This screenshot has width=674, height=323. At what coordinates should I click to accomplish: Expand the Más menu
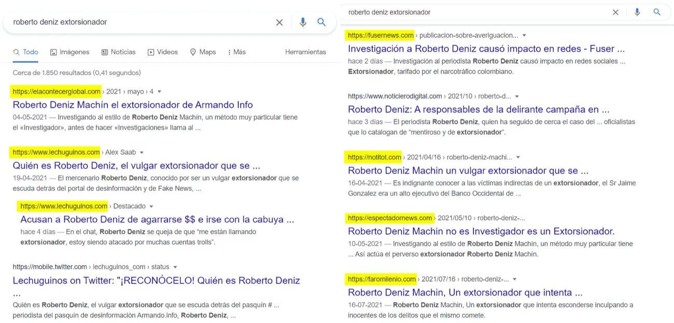tap(236, 52)
